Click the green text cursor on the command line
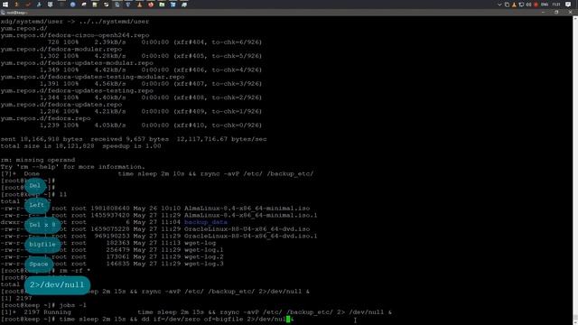 pyautogui.click(x=288, y=319)
